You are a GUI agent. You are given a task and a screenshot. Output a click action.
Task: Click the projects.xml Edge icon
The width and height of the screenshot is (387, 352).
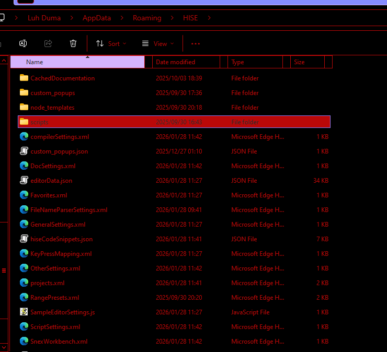click(x=24, y=283)
